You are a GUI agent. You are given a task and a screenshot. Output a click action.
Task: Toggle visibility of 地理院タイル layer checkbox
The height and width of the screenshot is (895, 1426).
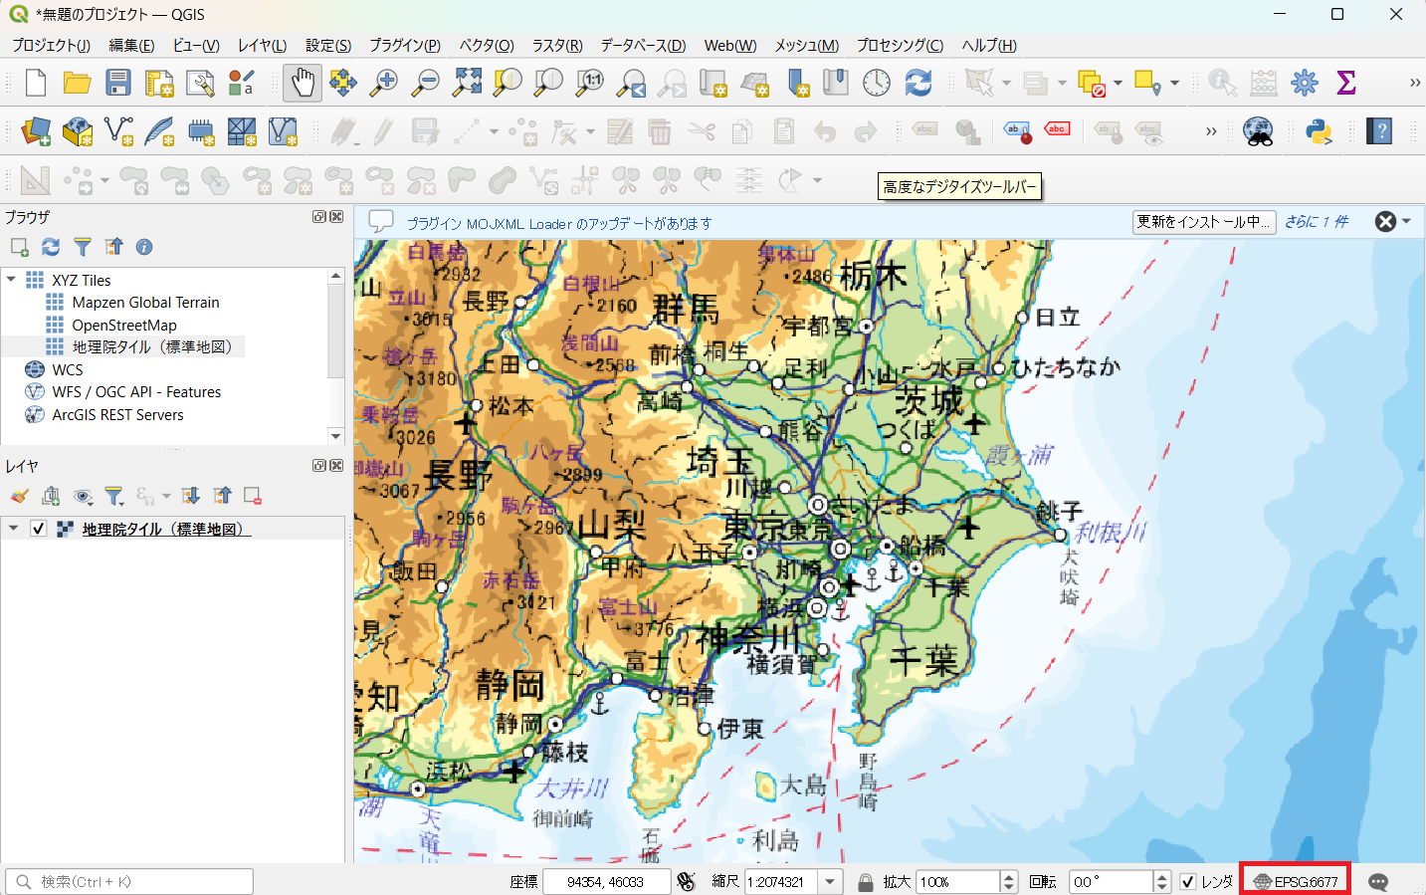[39, 529]
